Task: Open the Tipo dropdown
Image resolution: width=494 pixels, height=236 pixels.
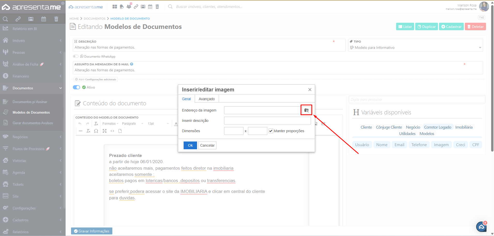Action: tap(415, 48)
